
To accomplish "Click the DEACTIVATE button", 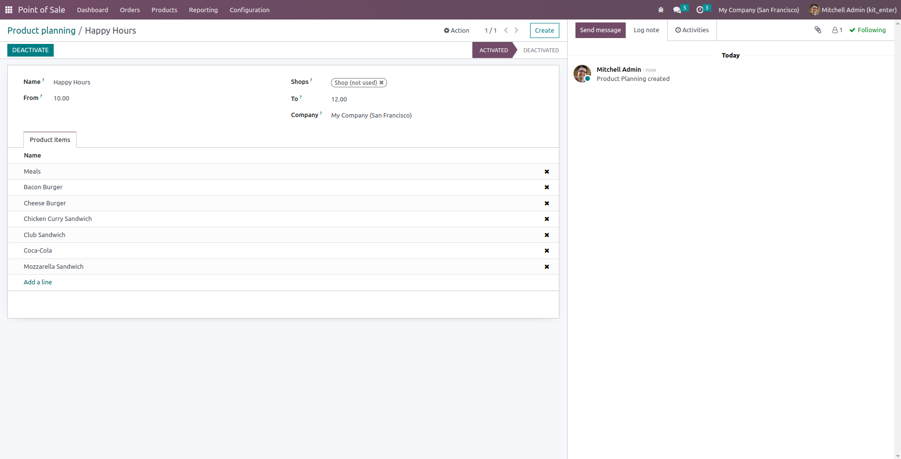I will point(30,50).
